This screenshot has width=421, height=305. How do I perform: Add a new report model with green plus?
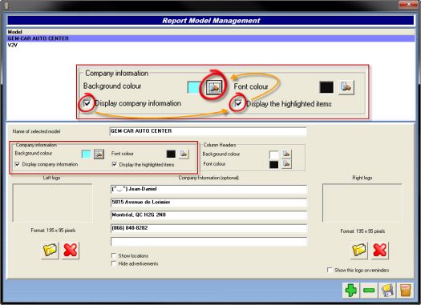pos(351,291)
